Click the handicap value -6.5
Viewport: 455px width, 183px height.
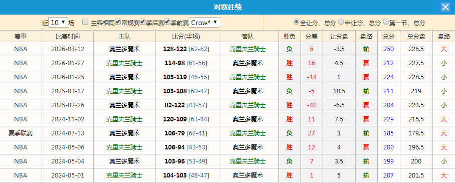click(x=339, y=105)
